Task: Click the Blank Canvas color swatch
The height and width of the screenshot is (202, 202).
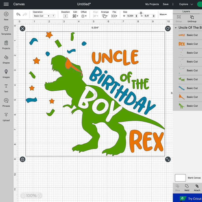Action: pos(180,178)
